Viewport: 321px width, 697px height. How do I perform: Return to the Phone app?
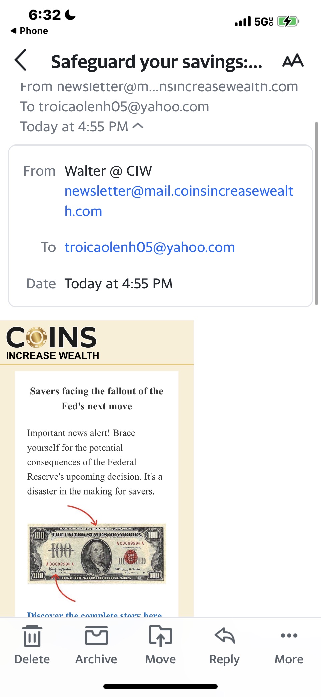[x=29, y=31]
